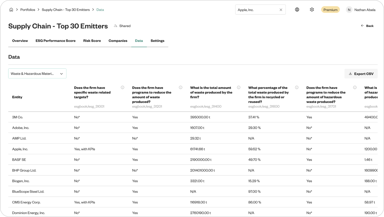Click the 61741.66 t waste value

tap(197, 149)
